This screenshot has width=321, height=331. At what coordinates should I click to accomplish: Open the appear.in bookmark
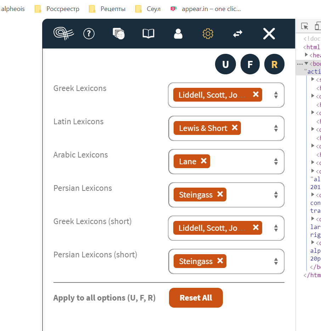coord(205,9)
